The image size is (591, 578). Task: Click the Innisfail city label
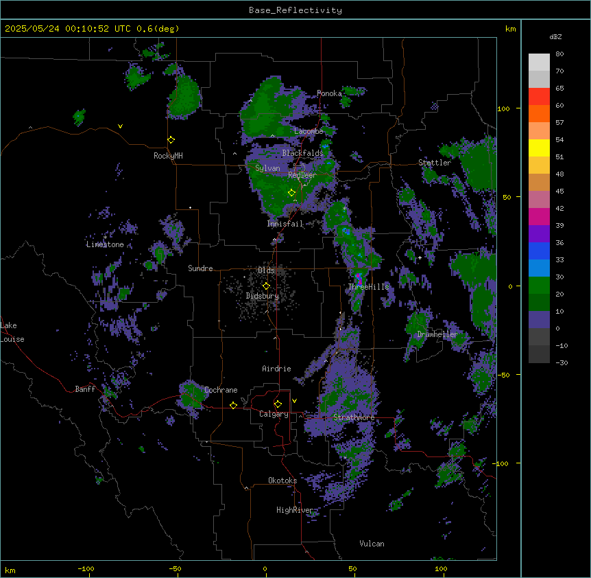pyautogui.click(x=285, y=224)
